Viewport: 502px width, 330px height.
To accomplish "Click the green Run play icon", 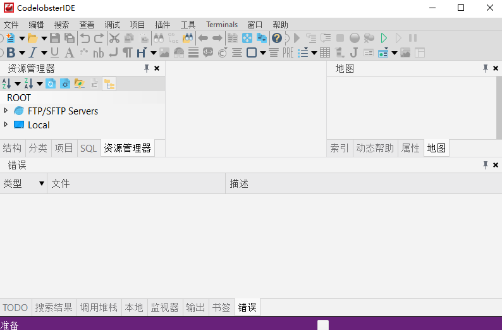I will (x=384, y=38).
